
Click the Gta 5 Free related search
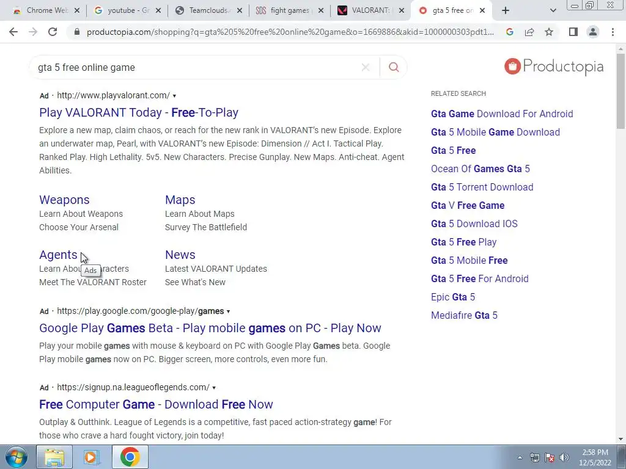tap(453, 150)
